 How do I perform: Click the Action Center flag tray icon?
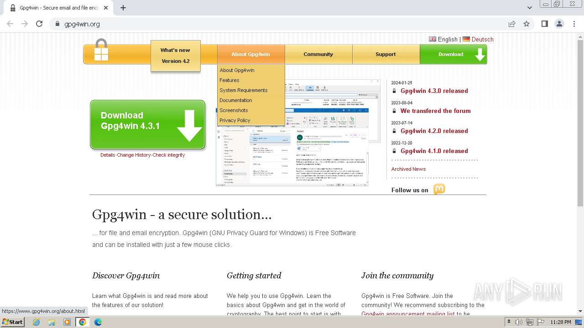[x=541, y=322]
